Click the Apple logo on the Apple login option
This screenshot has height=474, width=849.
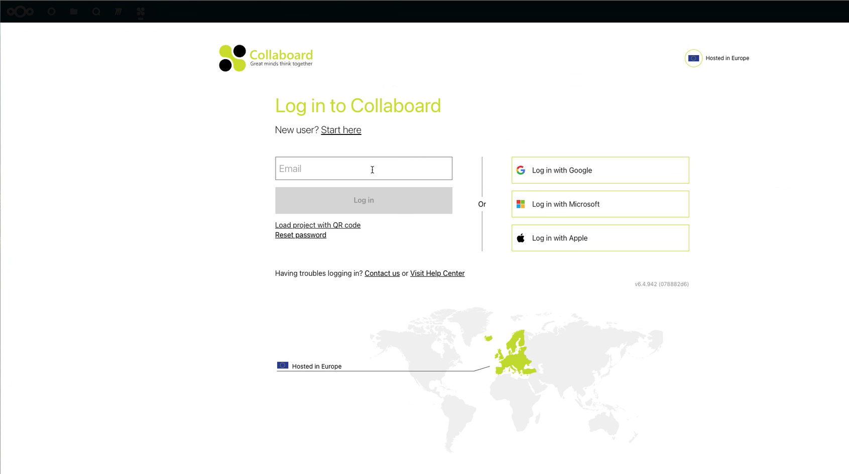coord(521,238)
